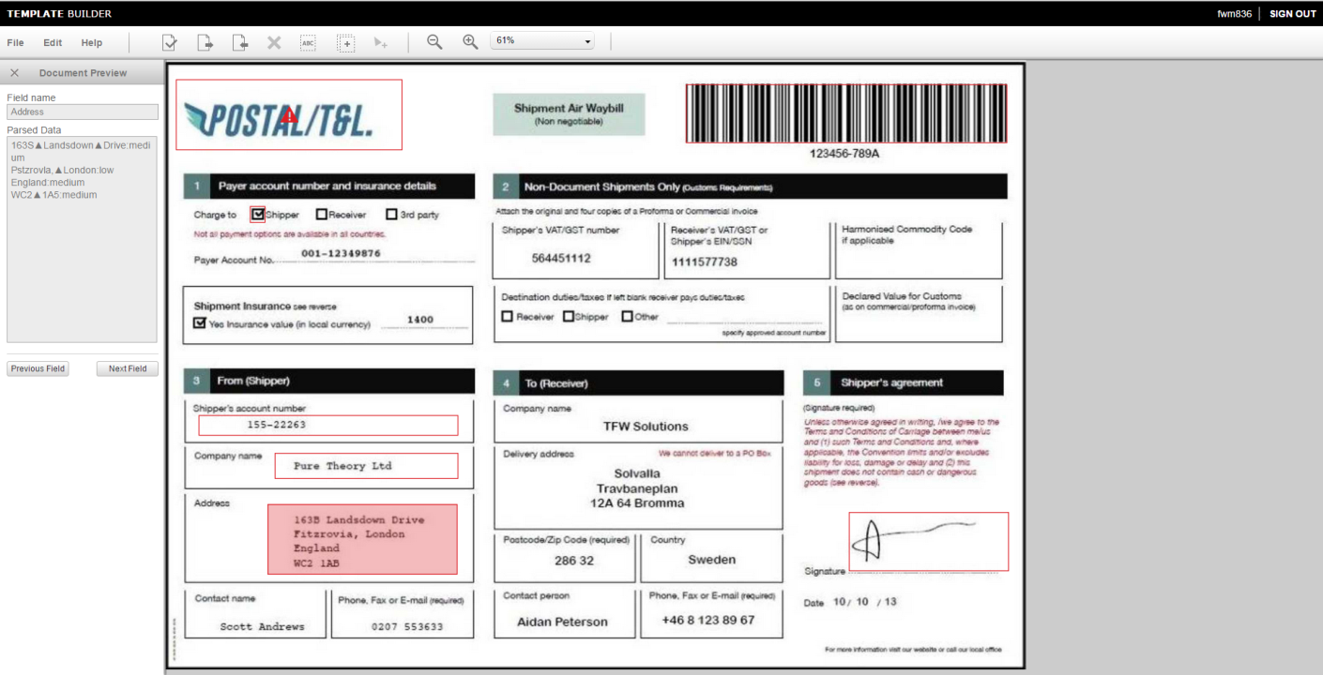
Task: Click the validate document icon with checkmark
Action: 170,42
